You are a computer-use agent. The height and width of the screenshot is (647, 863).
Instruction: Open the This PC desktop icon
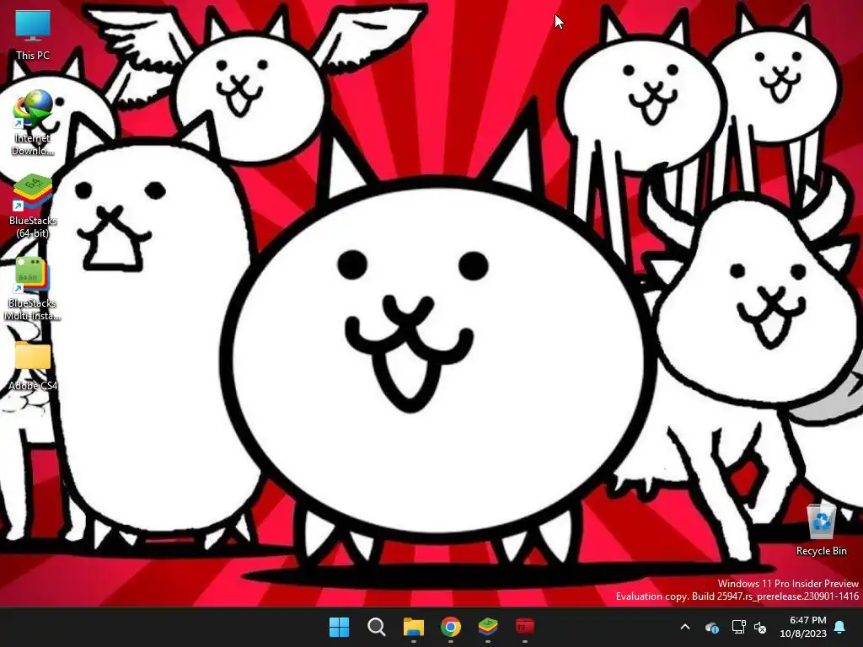click(33, 35)
